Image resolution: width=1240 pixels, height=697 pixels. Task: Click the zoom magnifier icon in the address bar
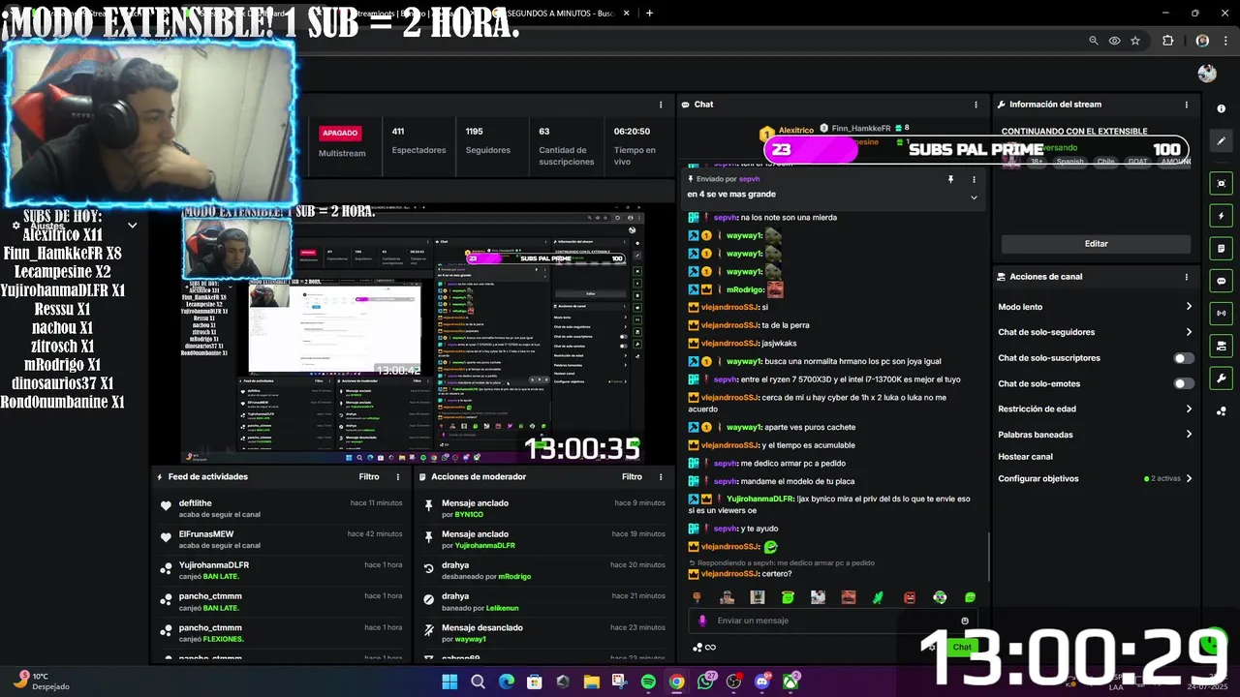[x=1094, y=41]
